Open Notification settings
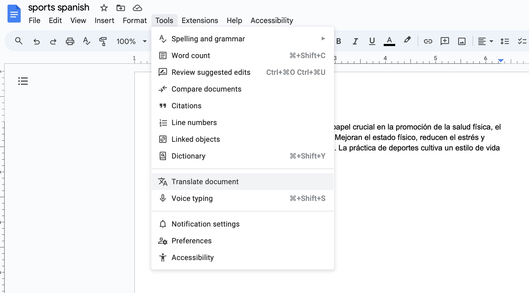 click(x=243, y=224)
